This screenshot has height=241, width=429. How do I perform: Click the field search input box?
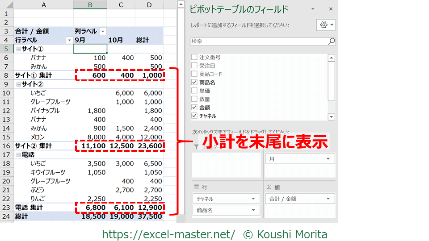(258, 42)
